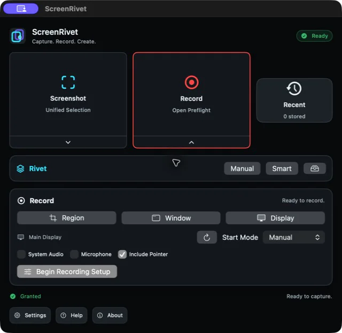The image size is (342, 333).
Task: Select Manual rivet mode
Action: (242, 169)
